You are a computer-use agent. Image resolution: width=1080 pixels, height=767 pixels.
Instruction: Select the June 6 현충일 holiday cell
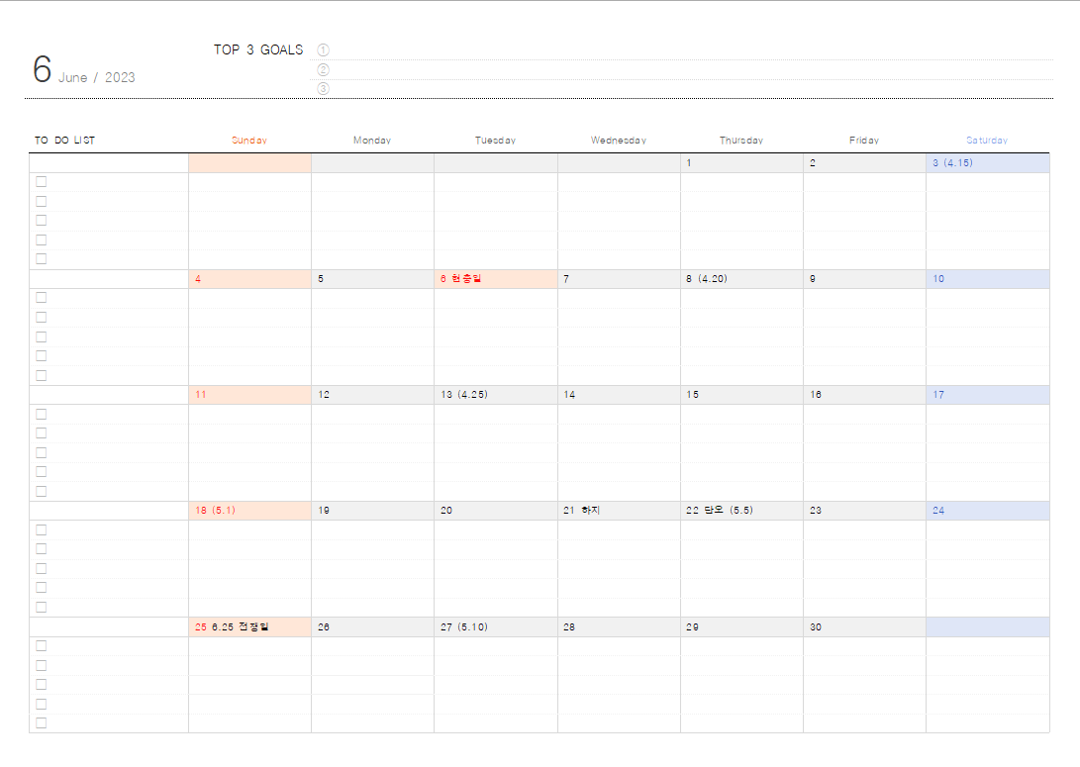pos(496,279)
